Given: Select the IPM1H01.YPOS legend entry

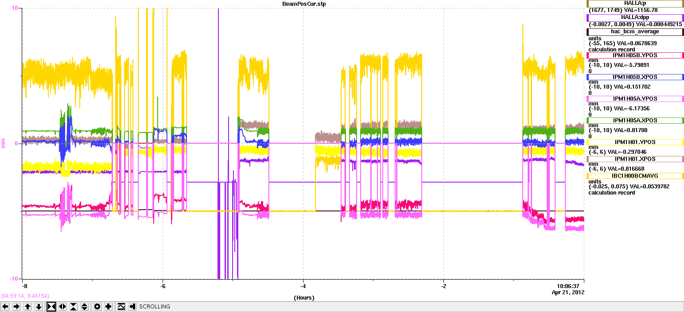Looking at the screenshot, I should pyautogui.click(x=635, y=142).
